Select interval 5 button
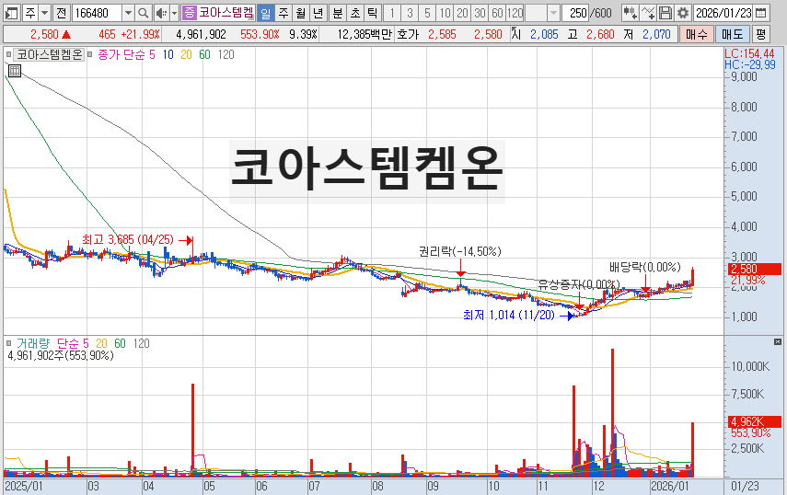 click(x=427, y=13)
